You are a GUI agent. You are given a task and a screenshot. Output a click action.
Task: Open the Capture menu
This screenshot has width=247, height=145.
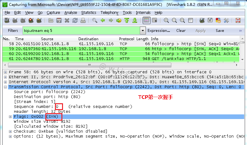point(53,13)
